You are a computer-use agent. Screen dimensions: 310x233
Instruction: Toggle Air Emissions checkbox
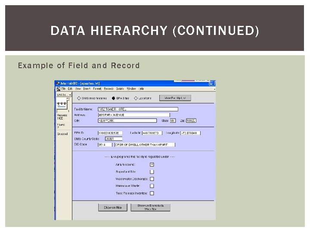[152, 165]
